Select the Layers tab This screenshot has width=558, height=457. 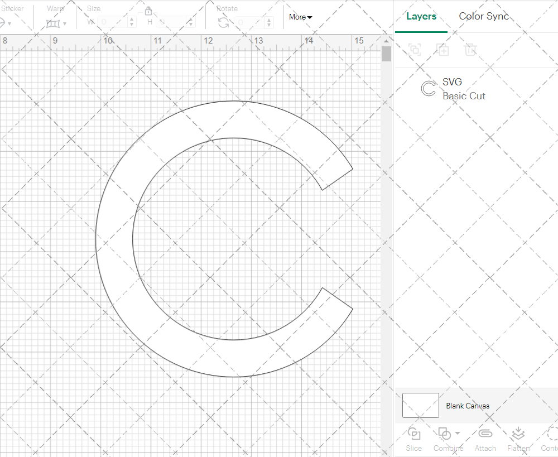coord(421,16)
